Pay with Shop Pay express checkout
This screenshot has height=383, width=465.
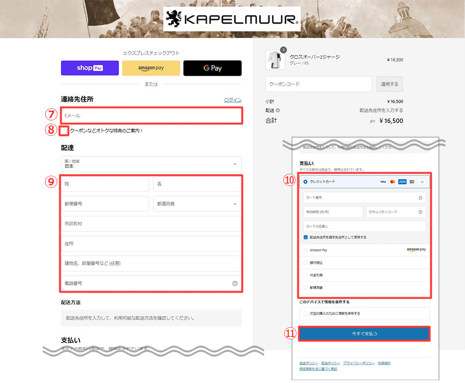[x=90, y=68]
